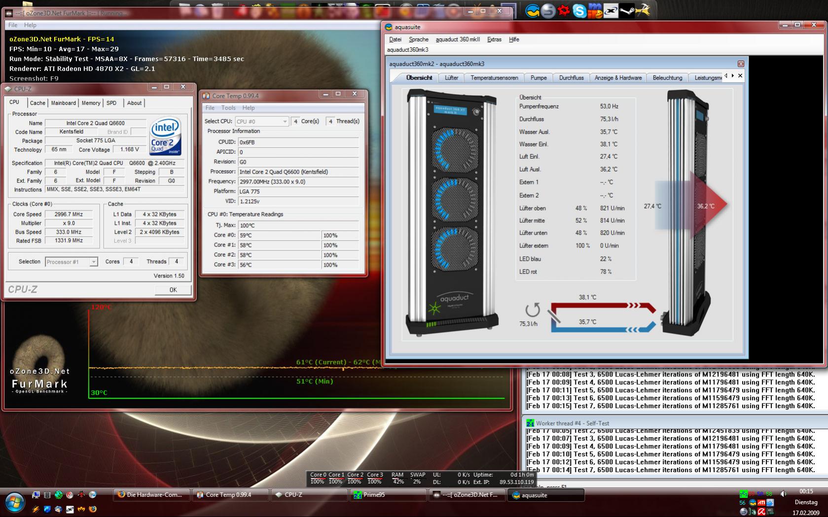The image size is (828, 517).
Task: Open the Windows Start orb
Action: (14, 502)
